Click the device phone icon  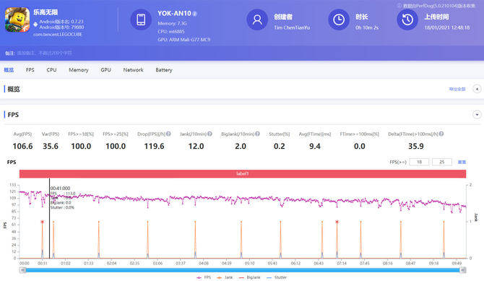click(141, 20)
